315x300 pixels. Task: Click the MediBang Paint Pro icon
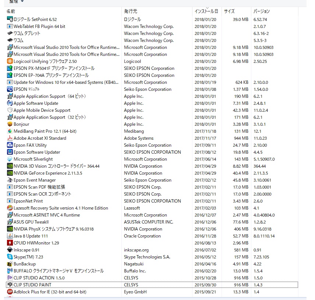[10, 131]
